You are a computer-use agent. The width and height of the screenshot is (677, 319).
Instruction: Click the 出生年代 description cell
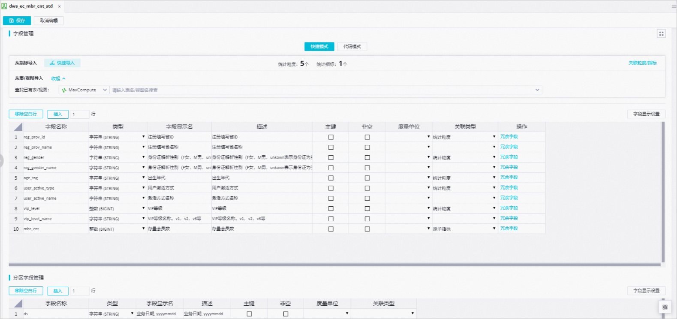262,178
